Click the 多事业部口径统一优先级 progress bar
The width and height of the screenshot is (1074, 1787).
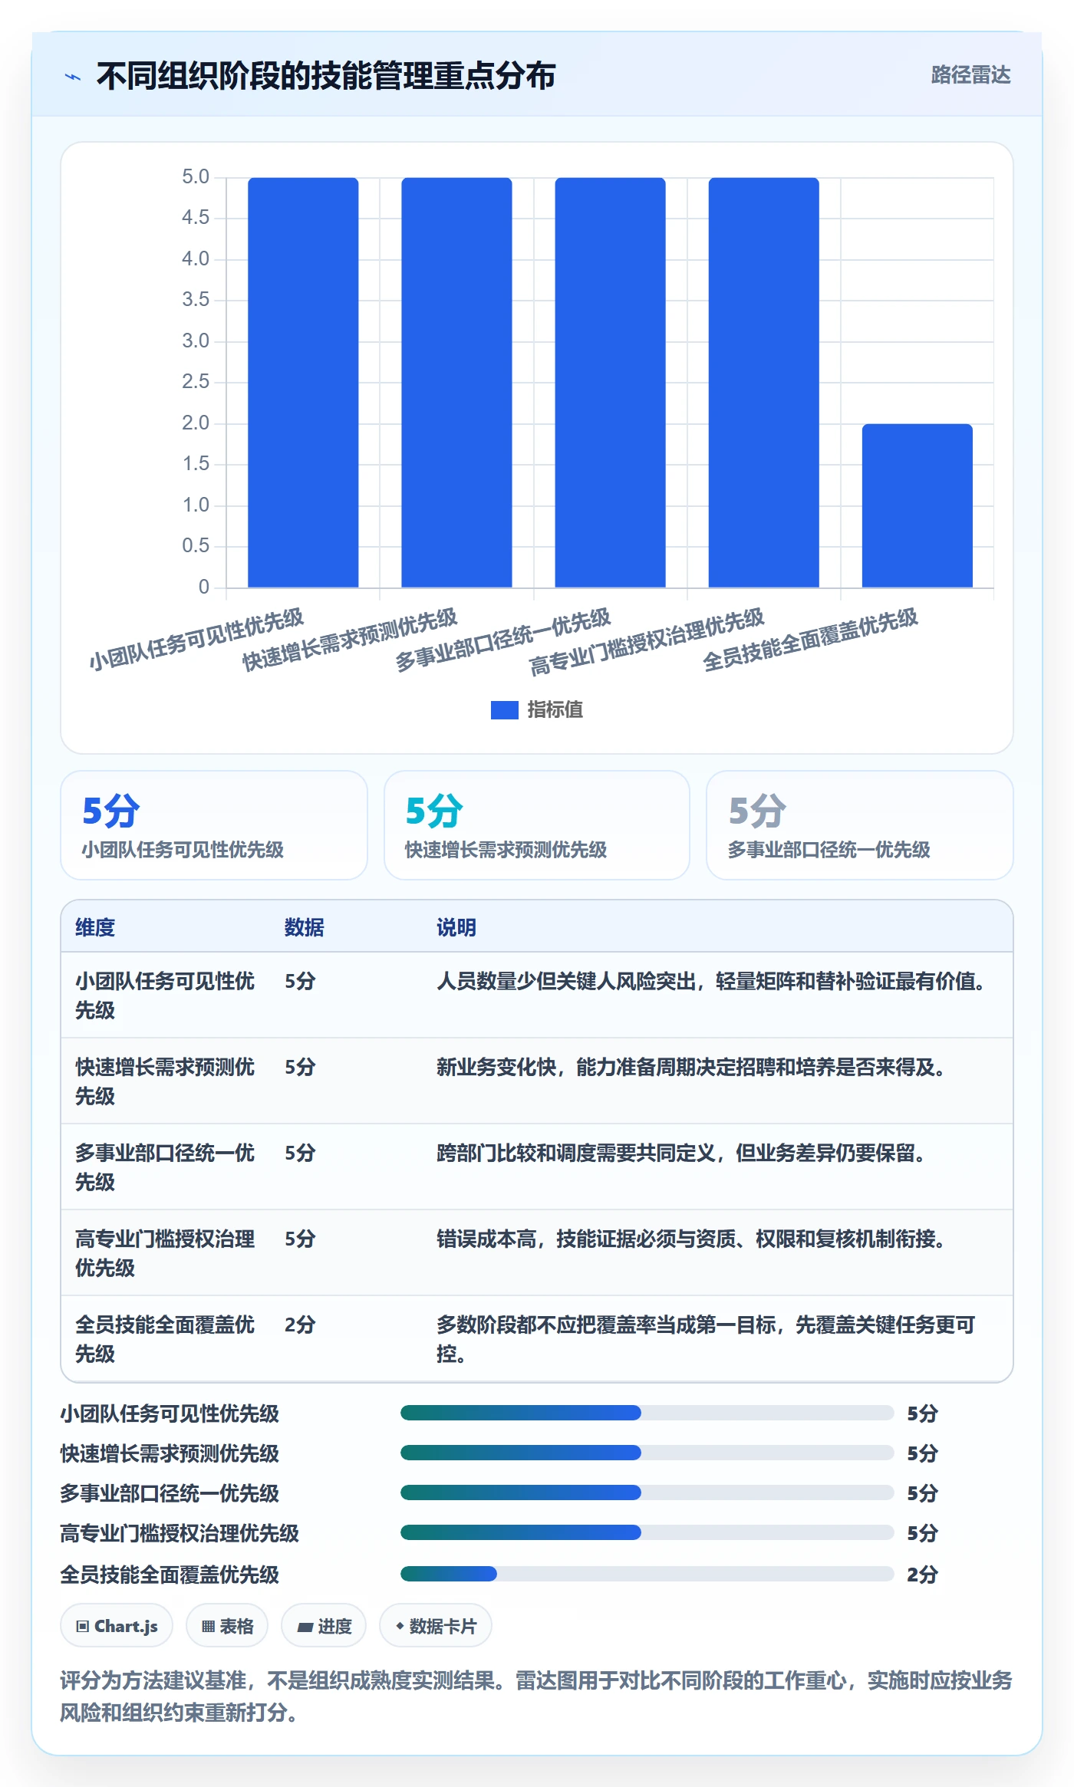647,1492
